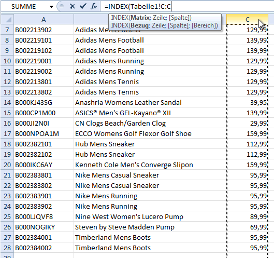
Task: Click Anashria Womens Leather Sandal cell
Action: tap(150, 102)
